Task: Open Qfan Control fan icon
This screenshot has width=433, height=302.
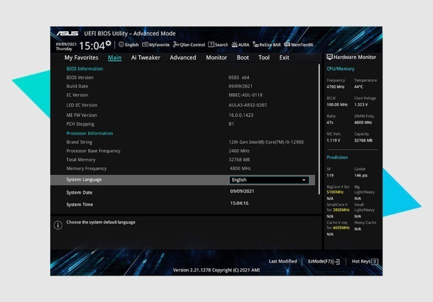Action: point(176,44)
